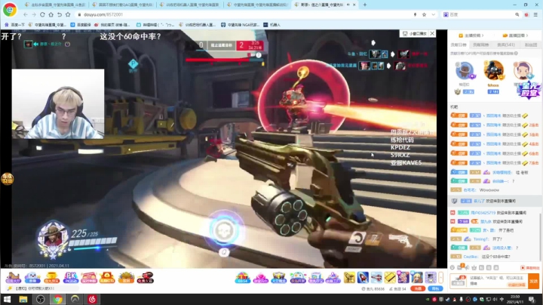Switch to the first browser tab
The height and width of the screenshot is (305, 543).
coord(55,5)
